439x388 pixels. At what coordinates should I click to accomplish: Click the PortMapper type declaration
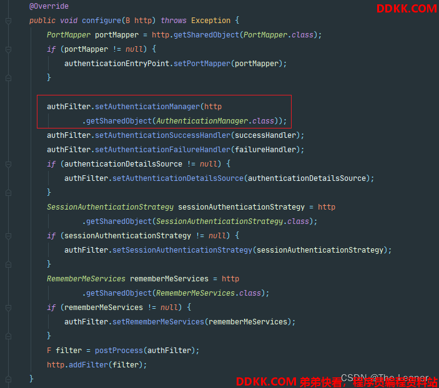click(x=69, y=35)
